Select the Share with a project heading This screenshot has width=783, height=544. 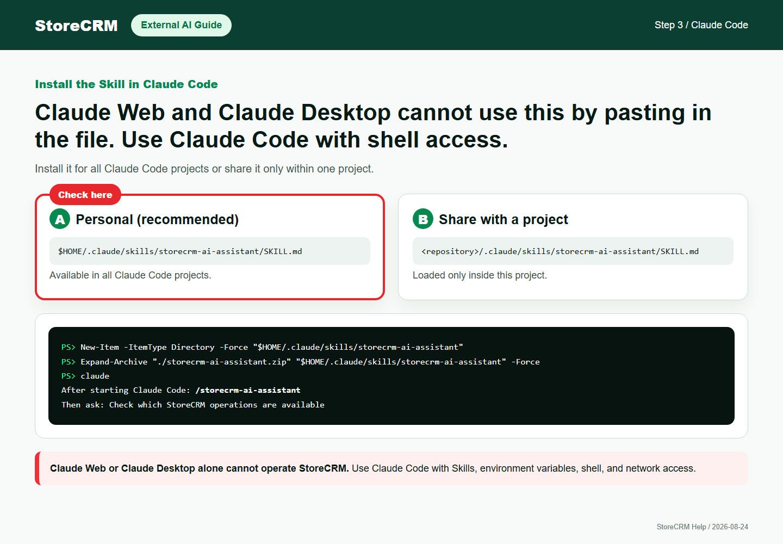504,219
